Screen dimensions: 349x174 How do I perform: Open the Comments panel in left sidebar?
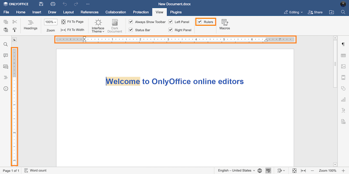tap(6, 55)
